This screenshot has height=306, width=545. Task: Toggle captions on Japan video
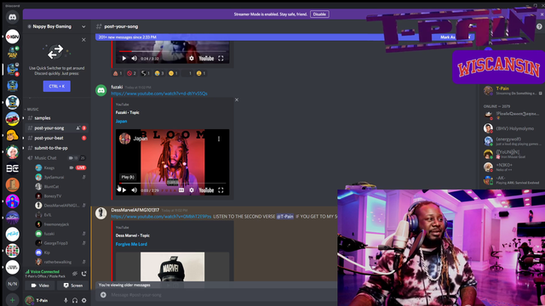click(181, 190)
